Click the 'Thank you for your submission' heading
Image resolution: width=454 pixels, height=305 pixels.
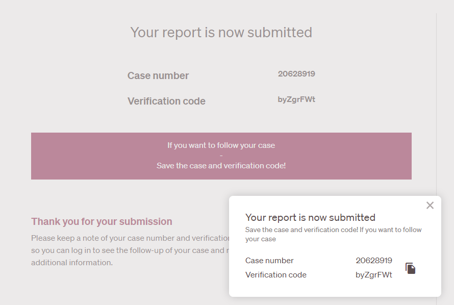pyautogui.click(x=102, y=221)
